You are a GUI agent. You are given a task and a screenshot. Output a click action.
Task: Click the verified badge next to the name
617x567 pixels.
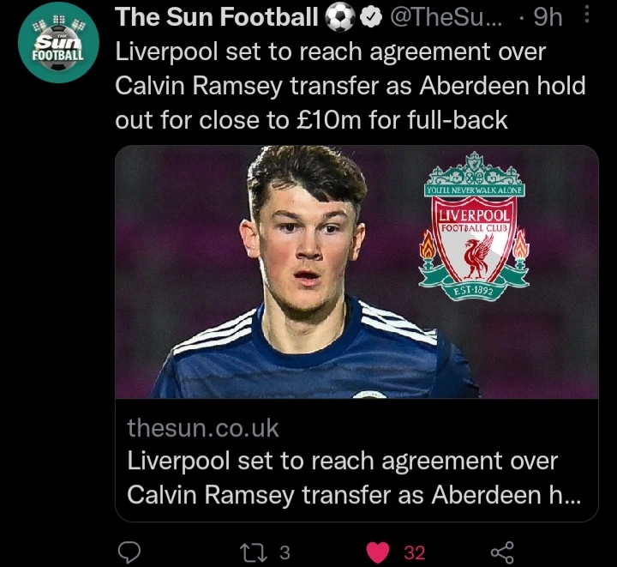point(372,18)
